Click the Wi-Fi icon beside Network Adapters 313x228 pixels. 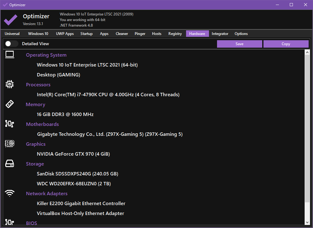[10, 193]
